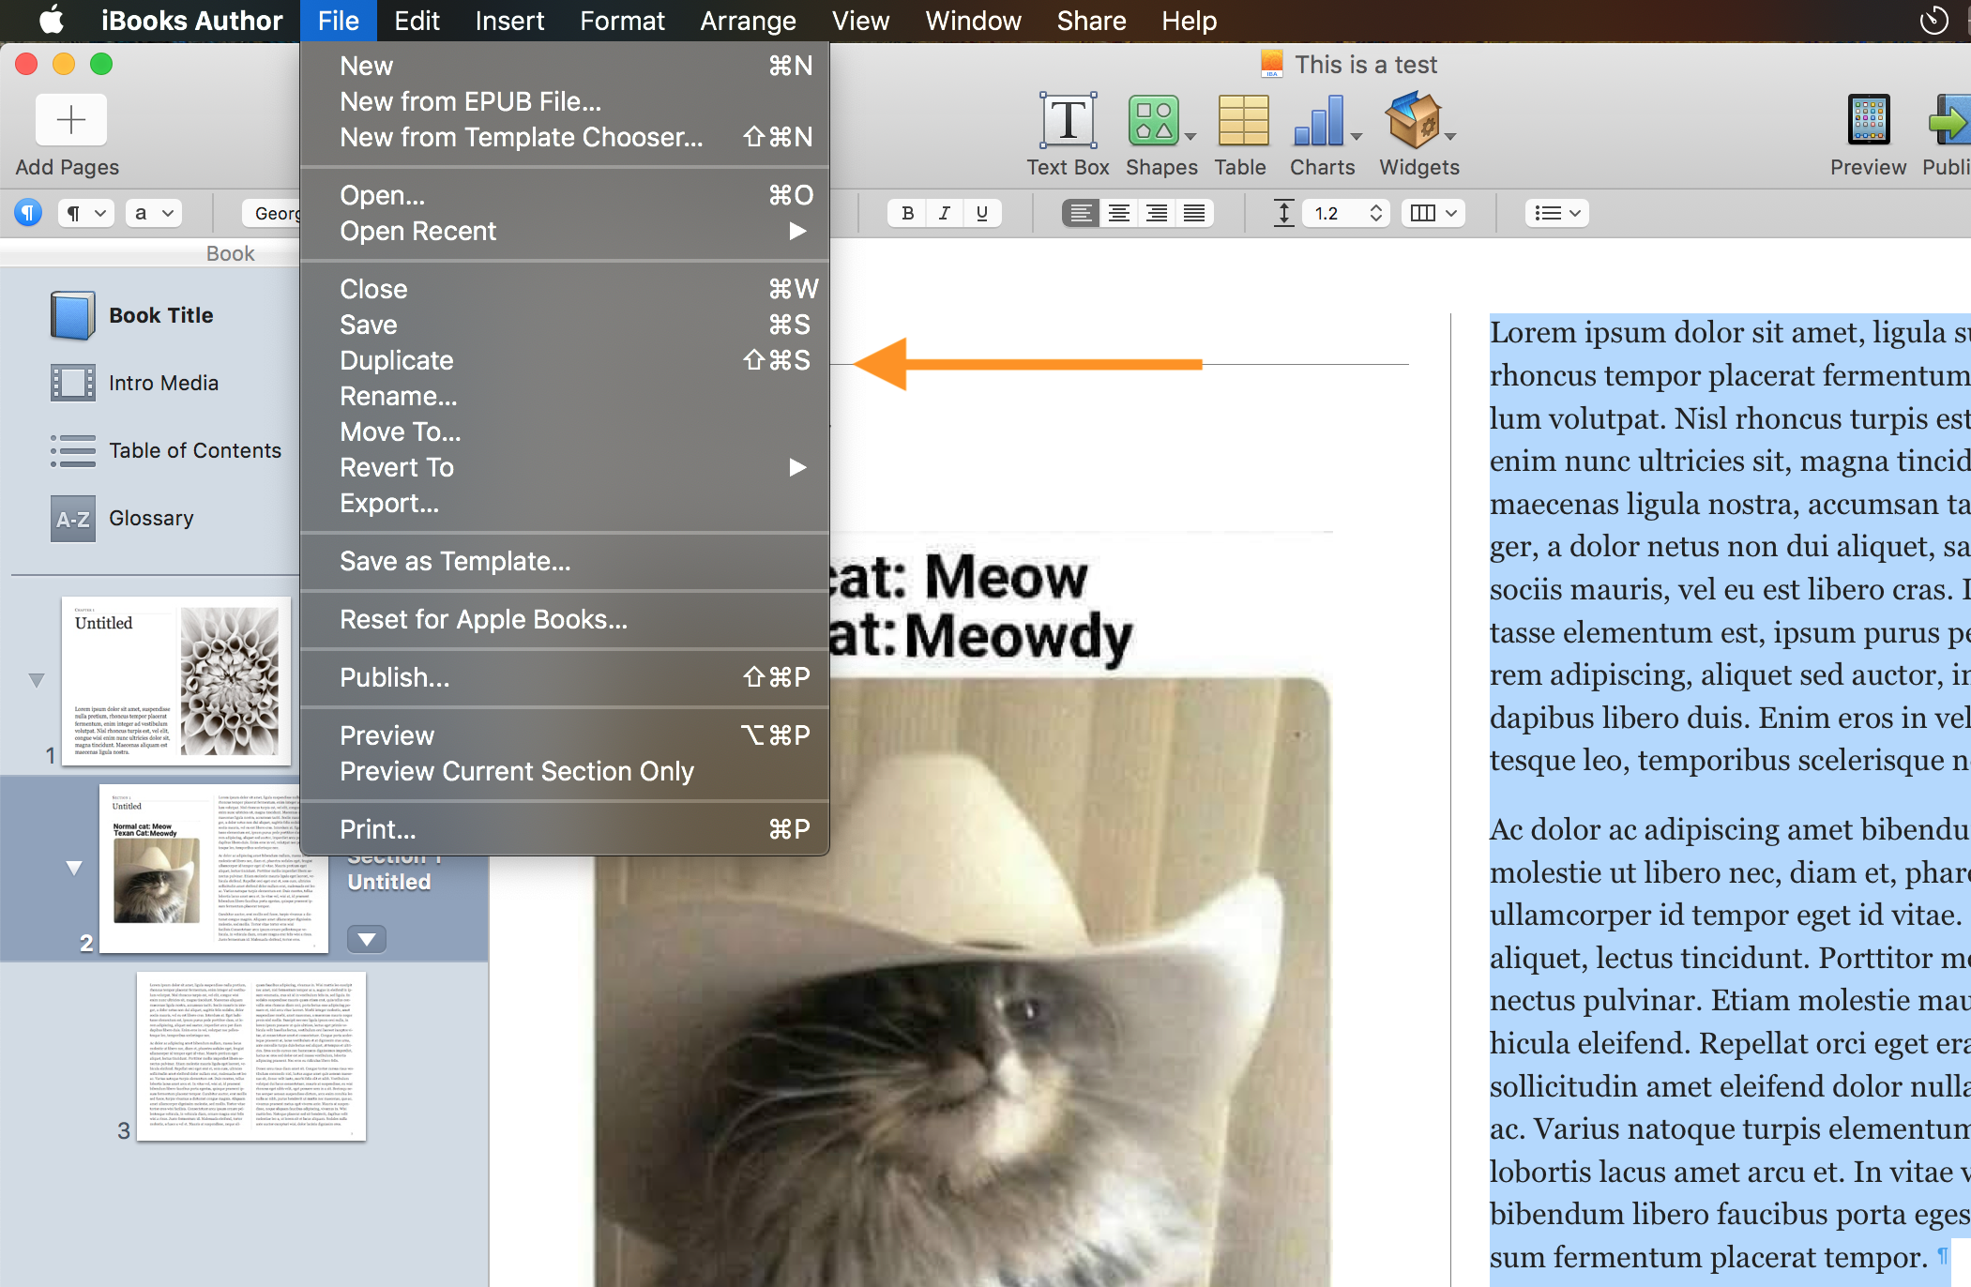Image resolution: width=1971 pixels, height=1287 pixels.
Task: Select the Table of Contents list icon
Action: (x=72, y=450)
